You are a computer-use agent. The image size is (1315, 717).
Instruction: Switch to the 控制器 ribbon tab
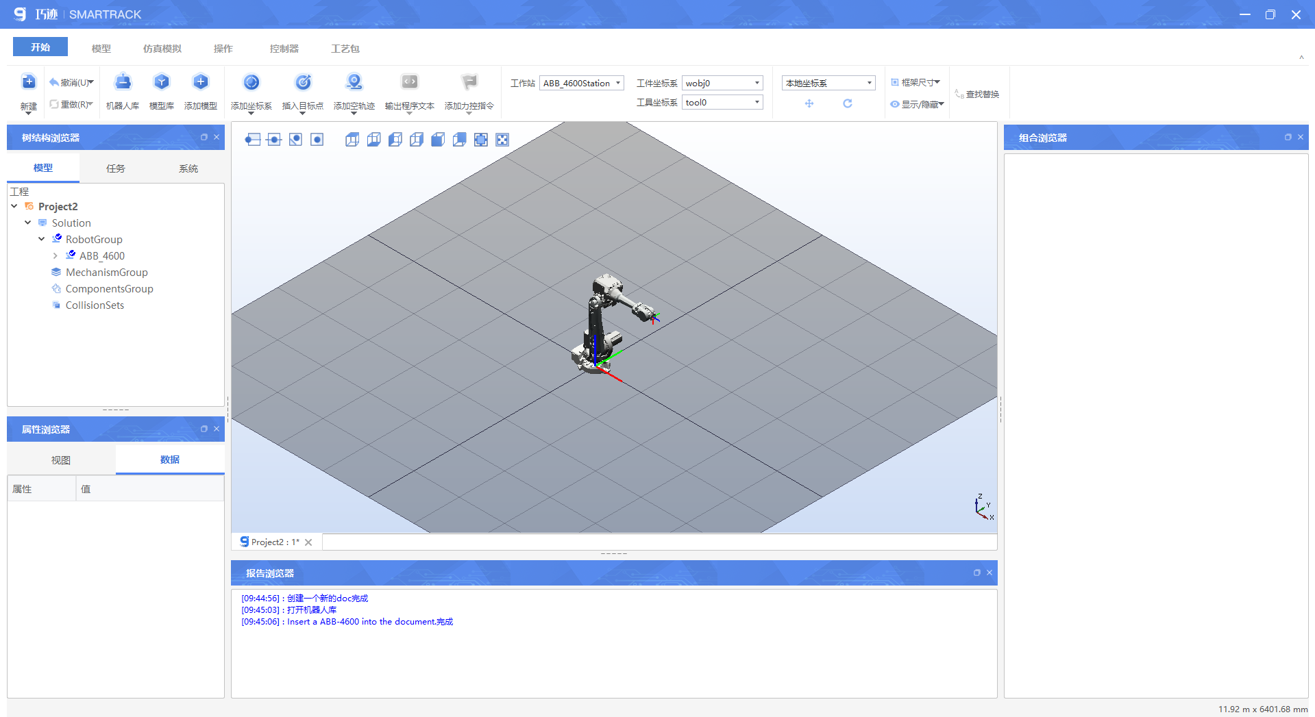tap(284, 49)
